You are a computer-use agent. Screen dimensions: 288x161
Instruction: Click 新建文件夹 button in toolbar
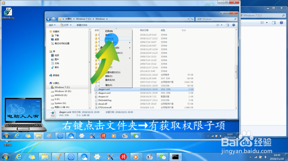[x=82, y=25]
